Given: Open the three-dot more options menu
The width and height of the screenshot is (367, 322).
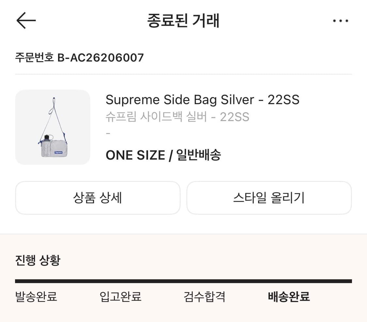Looking at the screenshot, I should (x=340, y=21).
